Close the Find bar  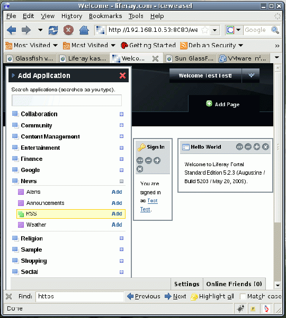click(8, 297)
